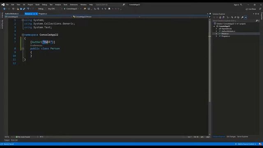Open the Test menu
Image resolution: width=263 pixels, height=148 pixels.
51,5
